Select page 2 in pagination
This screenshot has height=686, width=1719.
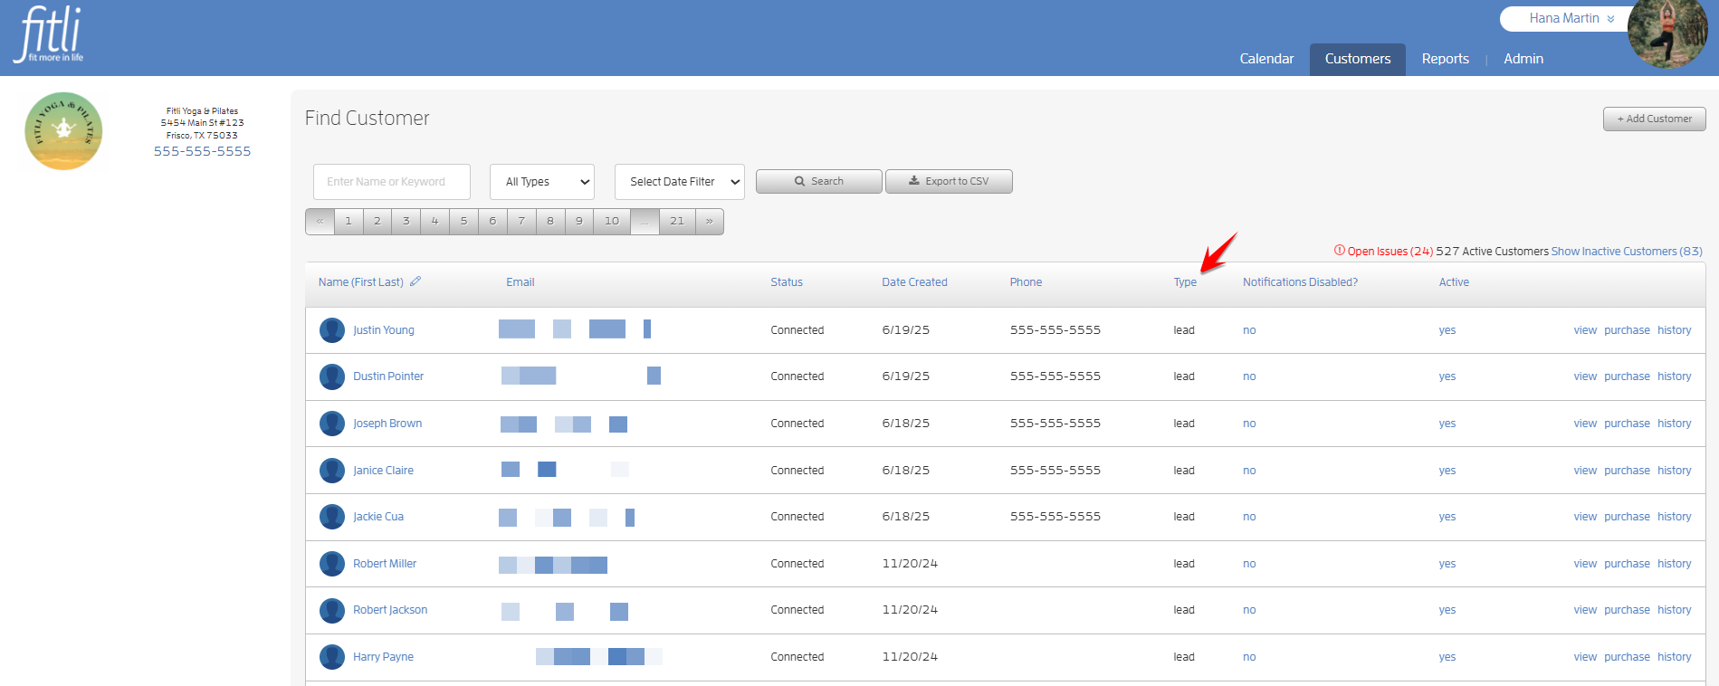(377, 221)
